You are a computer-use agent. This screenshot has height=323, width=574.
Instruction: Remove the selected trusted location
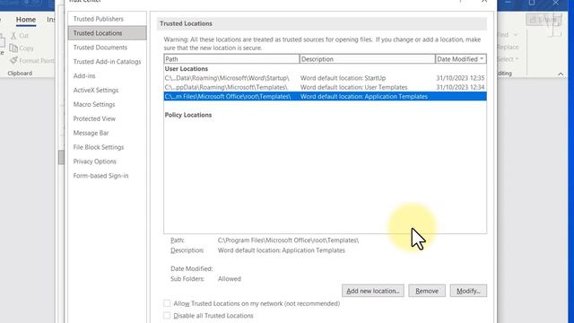pyautogui.click(x=427, y=291)
